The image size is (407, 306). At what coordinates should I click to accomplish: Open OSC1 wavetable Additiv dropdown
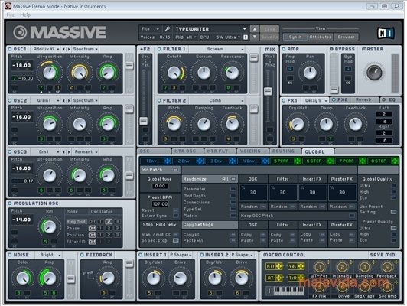coord(46,49)
